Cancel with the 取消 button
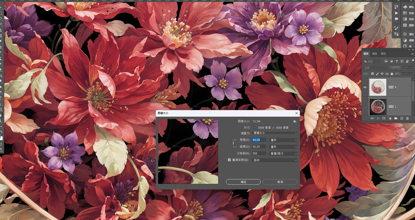 pyautogui.click(x=280, y=182)
